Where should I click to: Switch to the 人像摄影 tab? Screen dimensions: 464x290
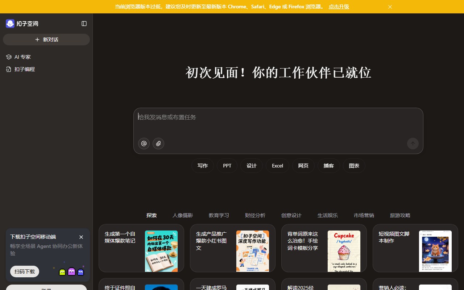(x=183, y=215)
